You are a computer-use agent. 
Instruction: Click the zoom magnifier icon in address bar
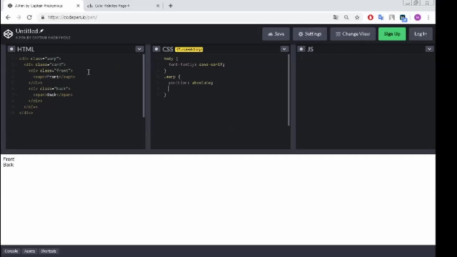click(x=346, y=17)
